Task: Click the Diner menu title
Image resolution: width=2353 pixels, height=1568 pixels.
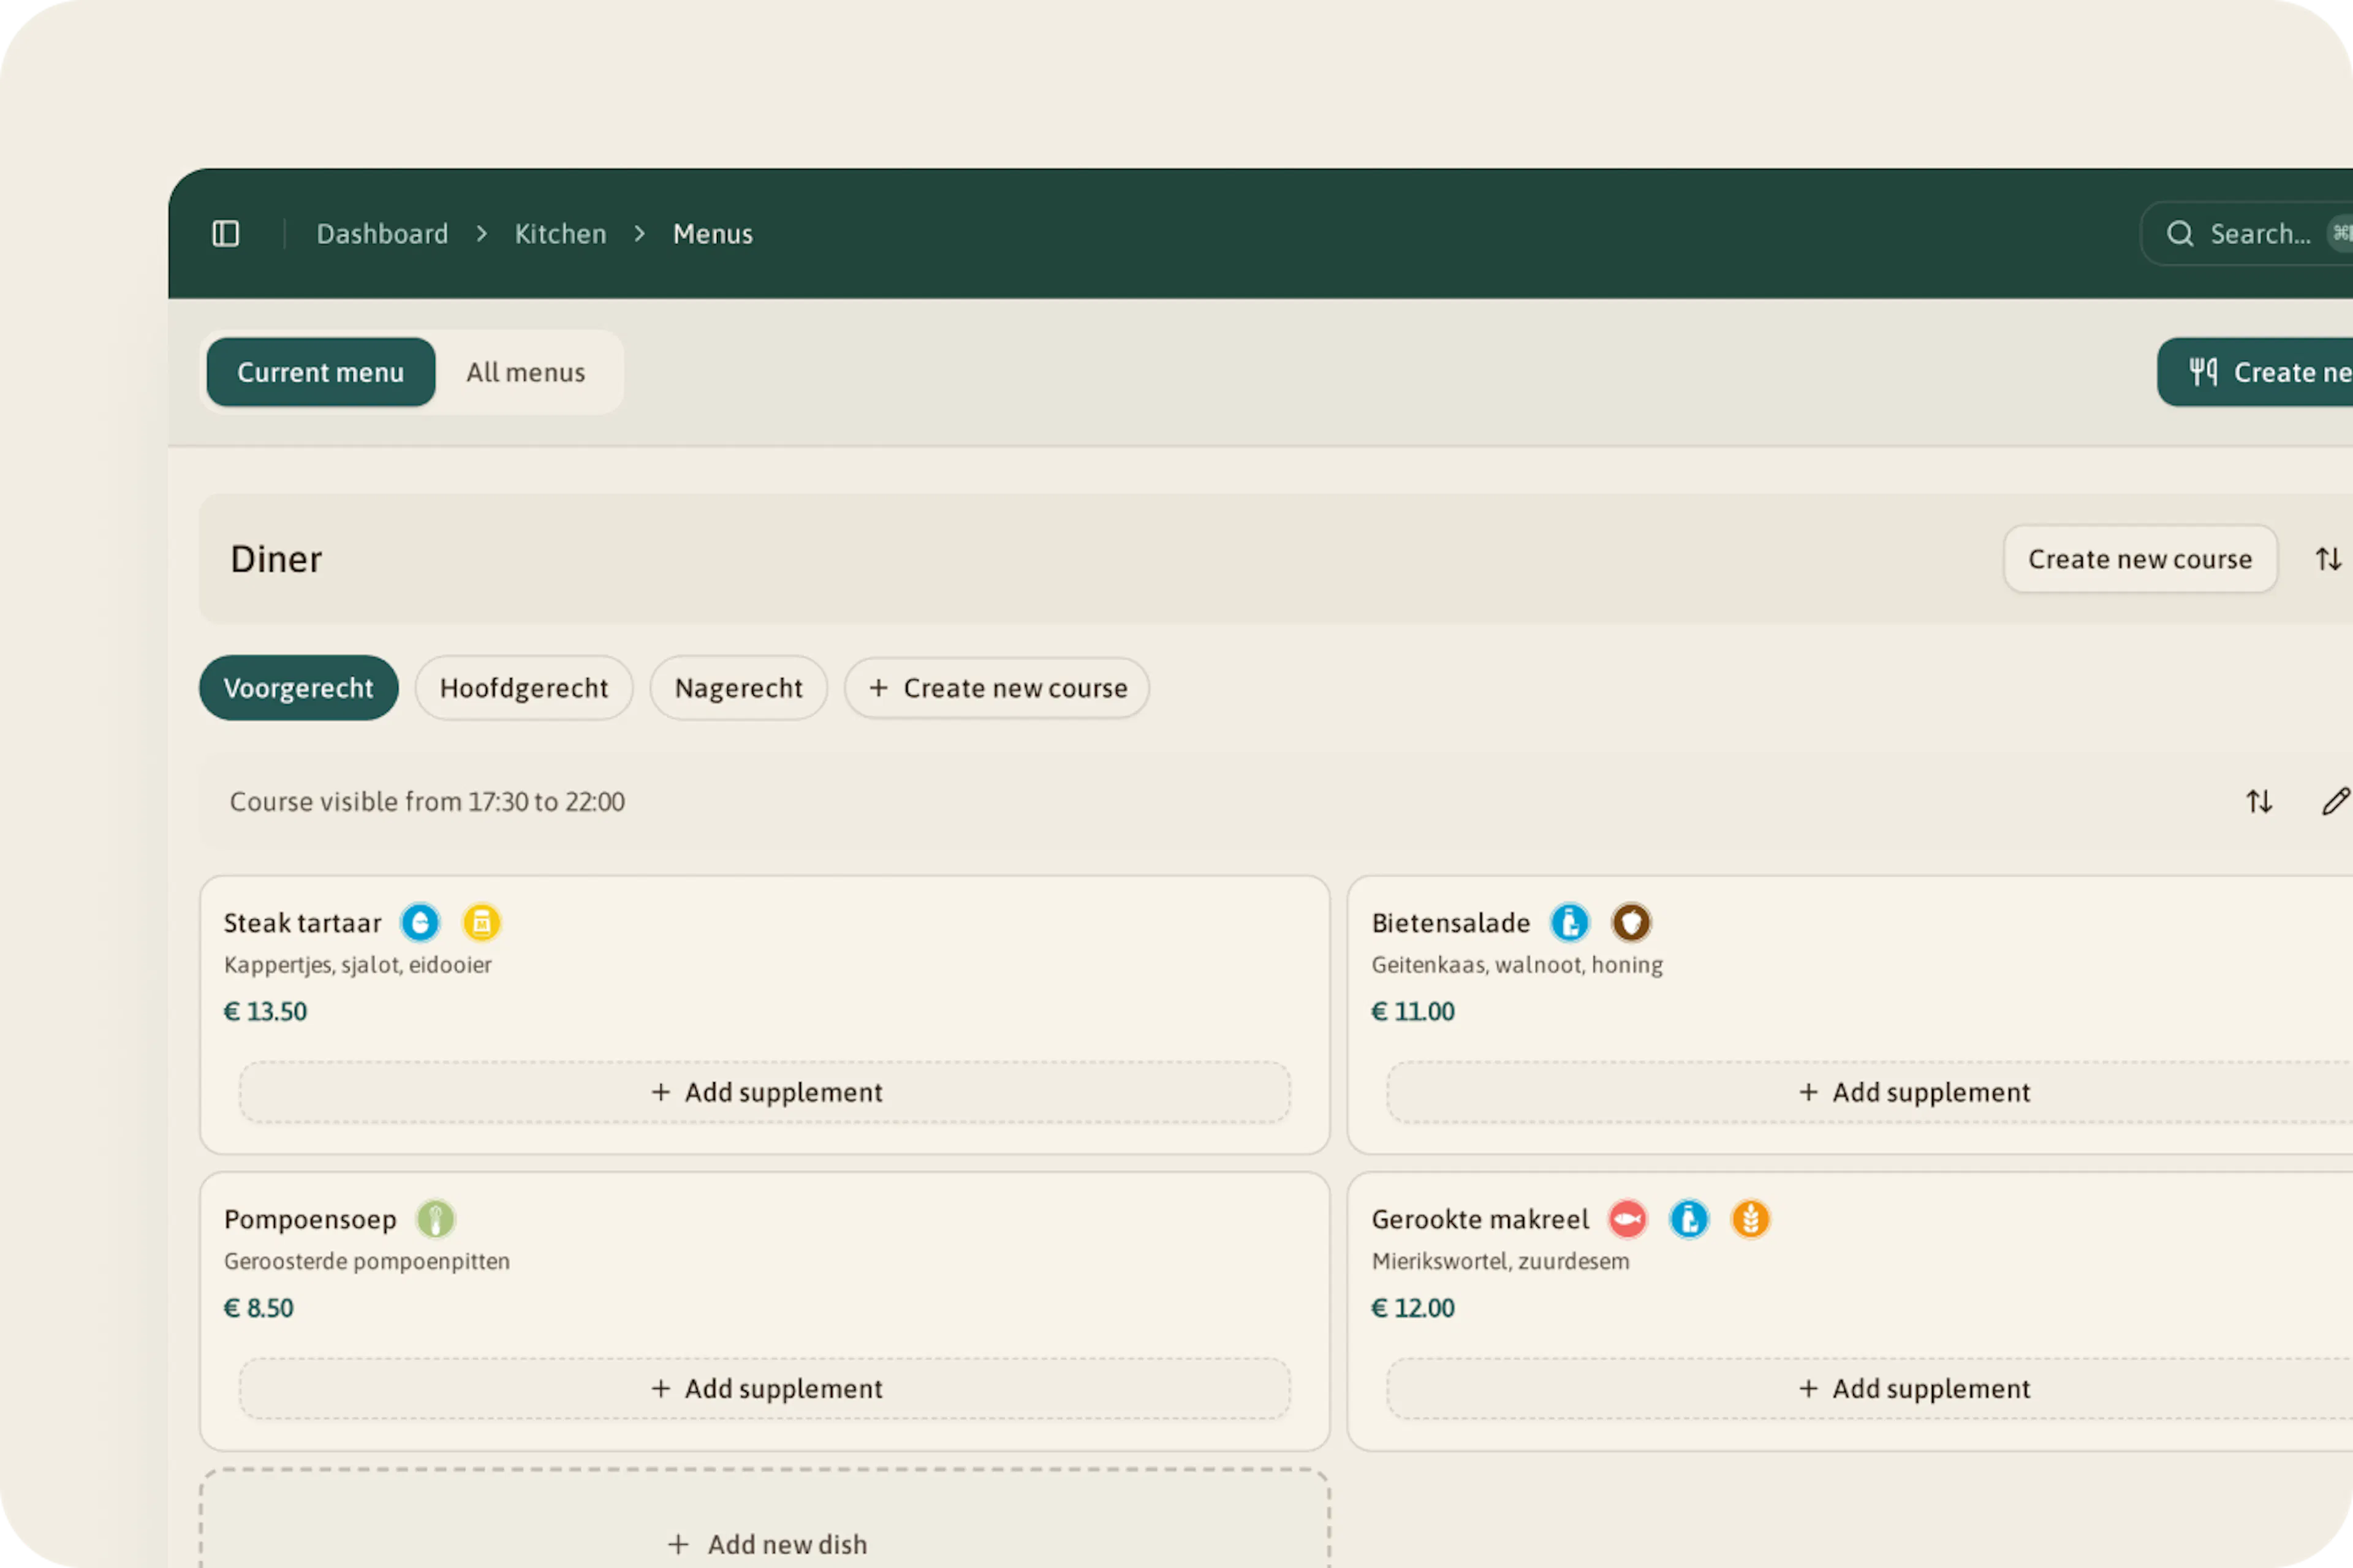Action: click(276, 559)
